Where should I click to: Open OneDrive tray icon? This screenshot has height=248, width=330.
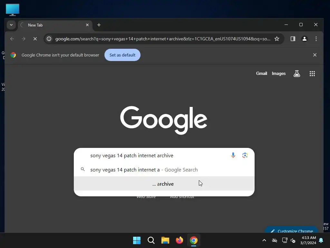coord(275,240)
